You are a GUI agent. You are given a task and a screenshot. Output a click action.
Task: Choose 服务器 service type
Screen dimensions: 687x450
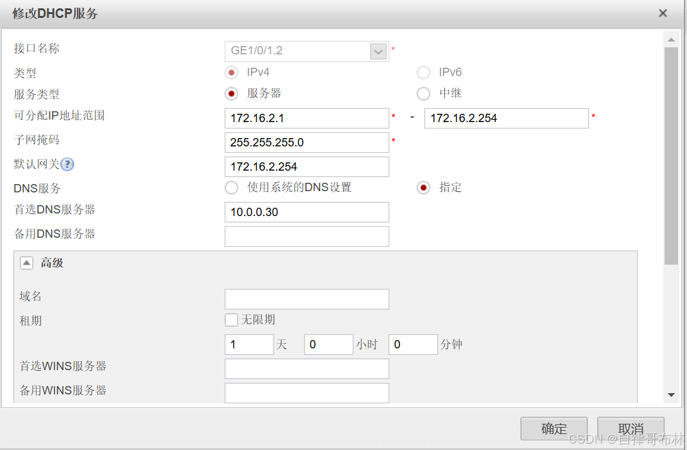click(x=231, y=93)
